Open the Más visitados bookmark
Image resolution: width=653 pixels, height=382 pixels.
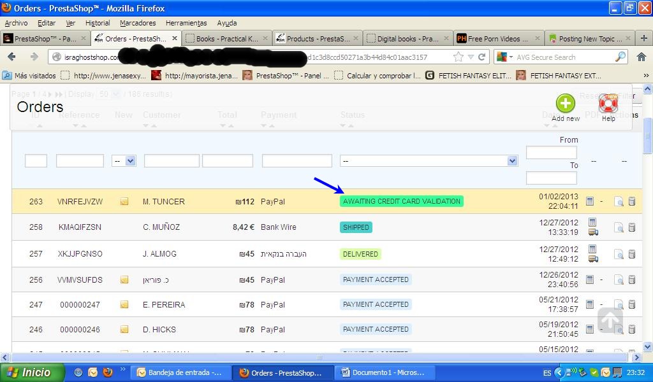click(x=29, y=76)
